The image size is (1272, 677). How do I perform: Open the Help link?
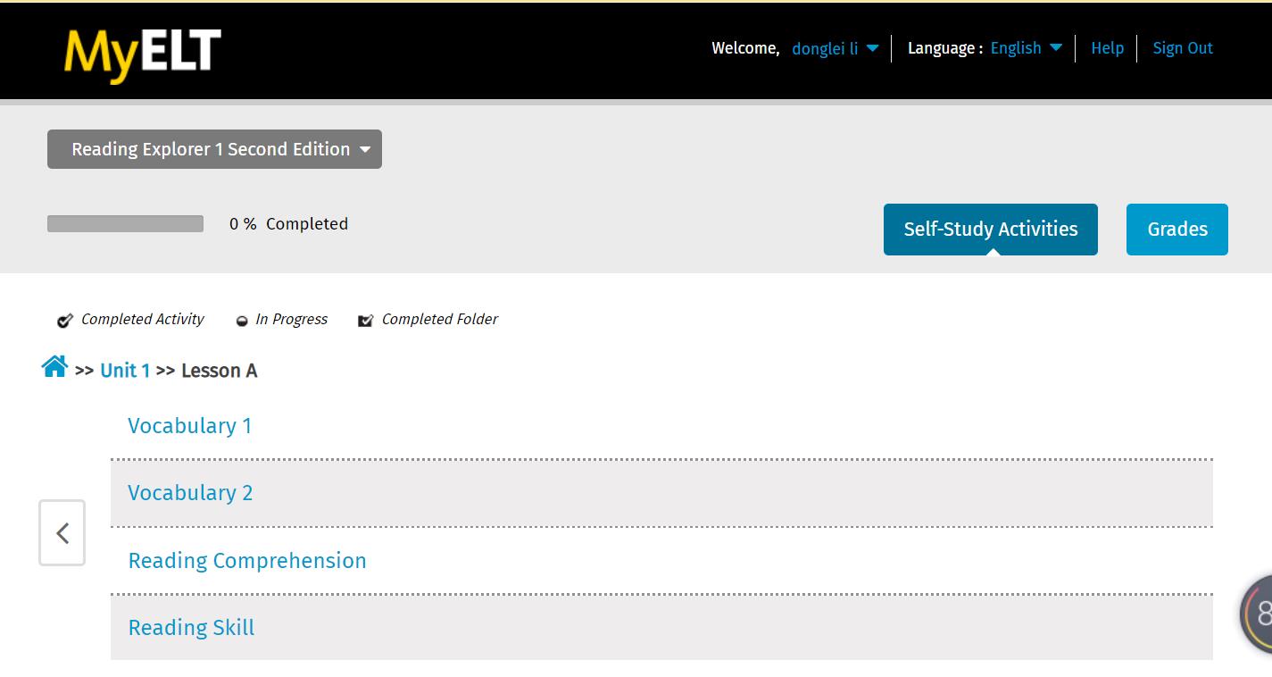coord(1107,48)
